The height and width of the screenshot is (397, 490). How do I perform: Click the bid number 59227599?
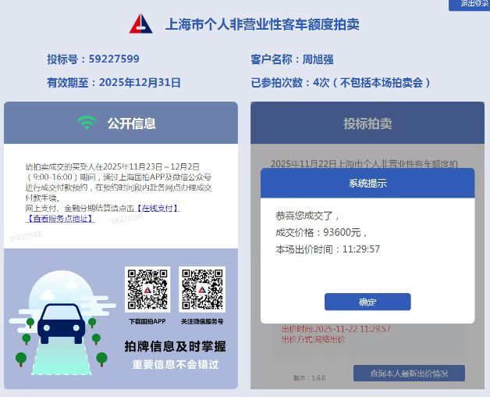pyautogui.click(x=114, y=59)
